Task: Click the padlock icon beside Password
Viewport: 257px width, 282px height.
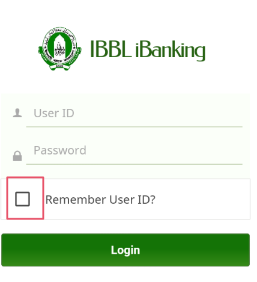Action: 17,156
